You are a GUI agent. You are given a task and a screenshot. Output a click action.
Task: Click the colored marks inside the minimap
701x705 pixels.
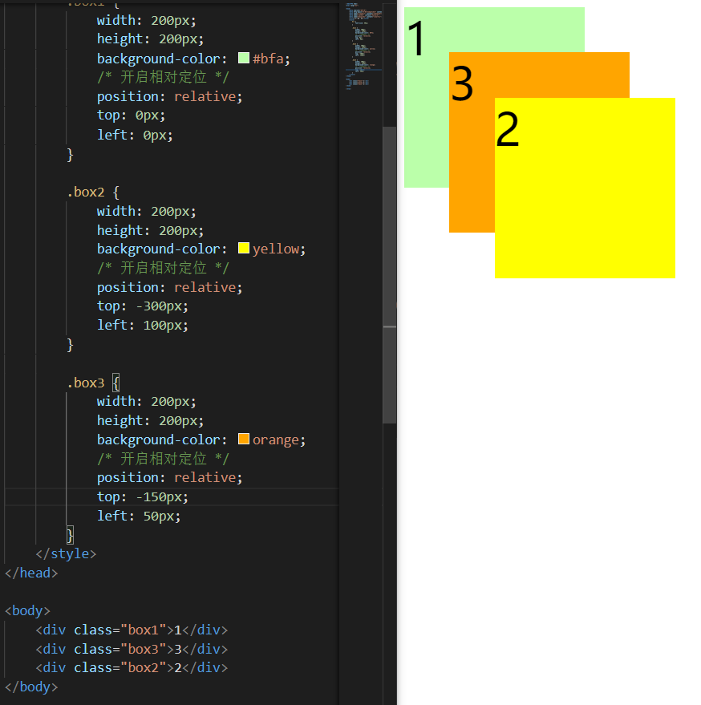[361, 48]
